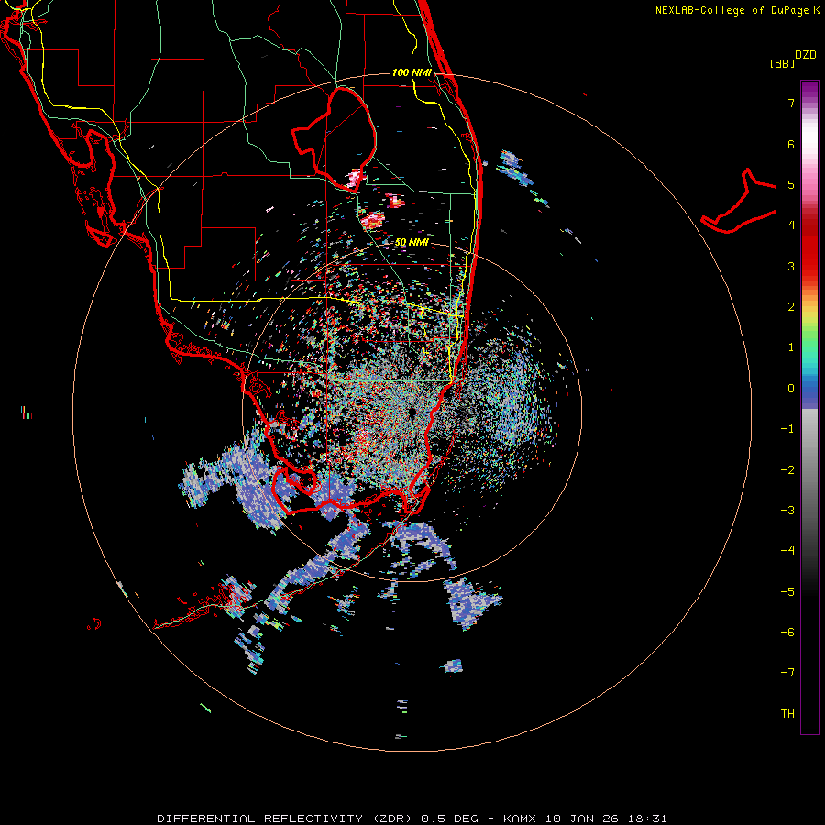Click the 2 dB tick label on the scale
This screenshot has width=825, height=825.
click(x=790, y=307)
